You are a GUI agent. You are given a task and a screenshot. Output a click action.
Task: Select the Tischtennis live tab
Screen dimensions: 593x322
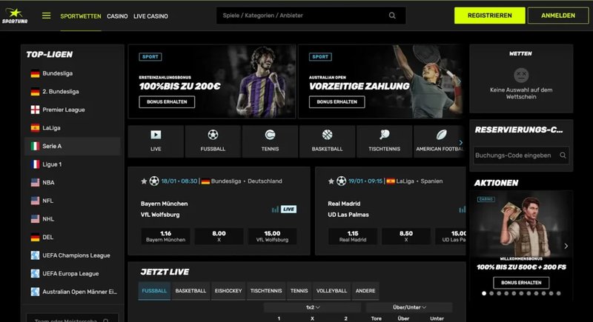click(266, 291)
